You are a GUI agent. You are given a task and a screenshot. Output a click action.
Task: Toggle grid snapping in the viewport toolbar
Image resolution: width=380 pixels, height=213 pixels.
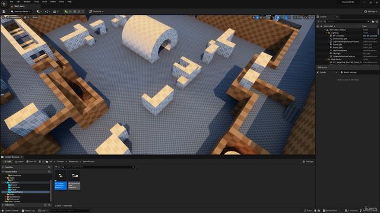[x=278, y=17]
